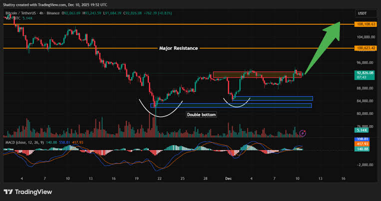Click the purple lightning event icon
Image resolution: width=381 pixels, height=201 pixels.
(x=303, y=133)
